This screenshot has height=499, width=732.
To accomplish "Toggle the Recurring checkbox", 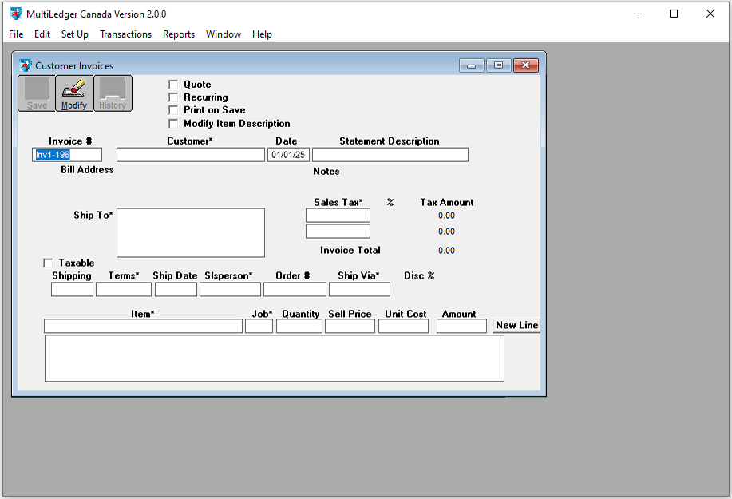I will pyautogui.click(x=173, y=97).
